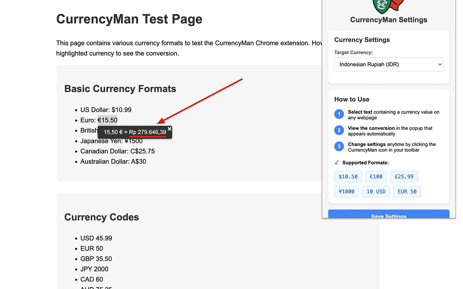Viewport: 463px width, 289px height.
Task: Click the CurrencyMan Settings title
Action: pos(389,20)
